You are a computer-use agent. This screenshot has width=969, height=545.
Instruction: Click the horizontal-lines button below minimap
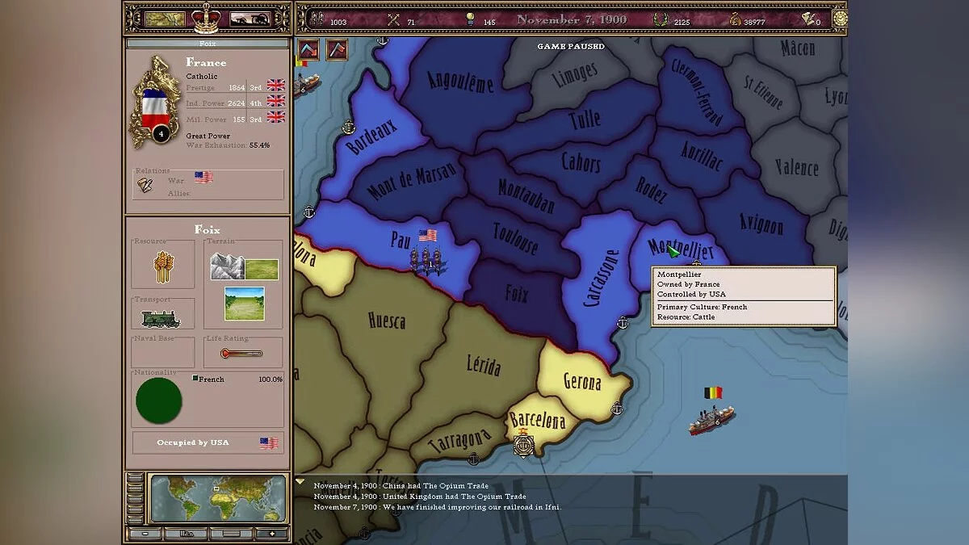[x=231, y=534]
